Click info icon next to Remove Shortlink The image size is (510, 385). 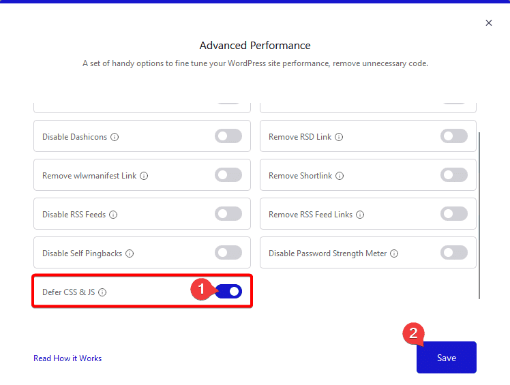pos(340,176)
